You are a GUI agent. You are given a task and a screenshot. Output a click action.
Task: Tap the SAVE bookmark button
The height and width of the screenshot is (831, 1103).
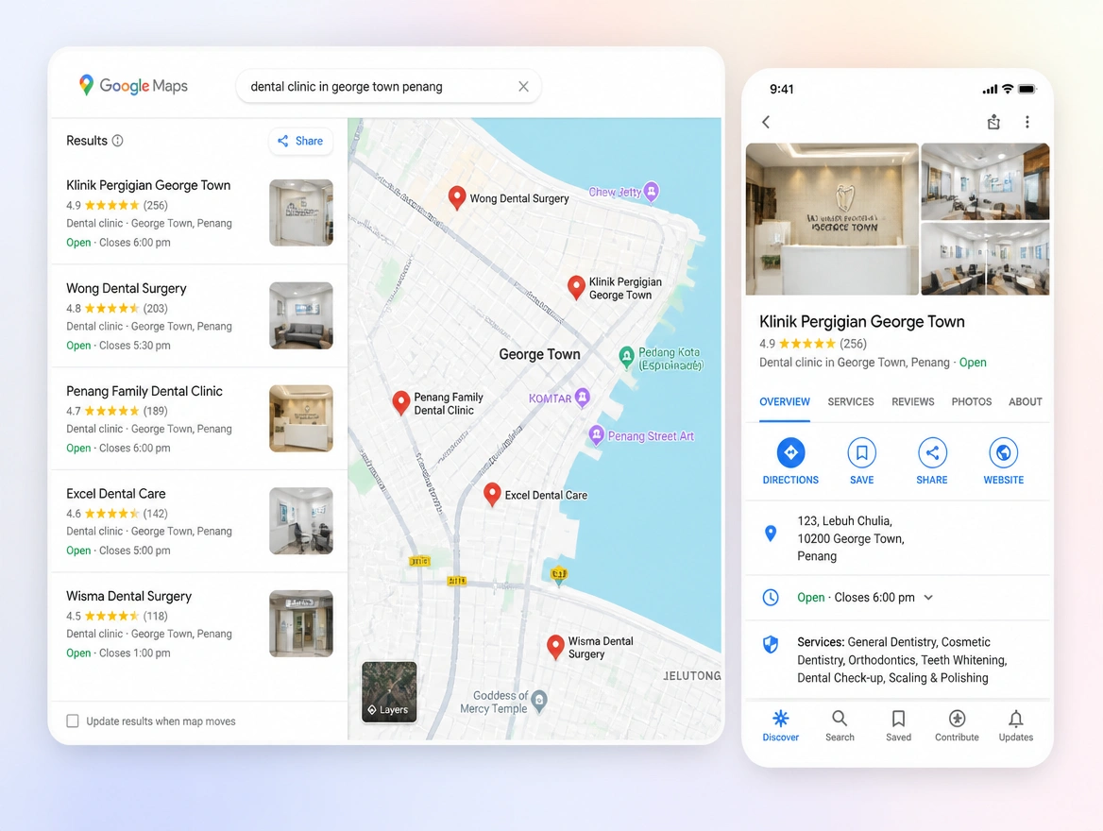click(x=861, y=462)
